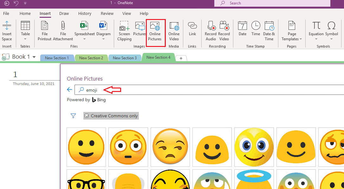Open the image filter options

coord(73,116)
